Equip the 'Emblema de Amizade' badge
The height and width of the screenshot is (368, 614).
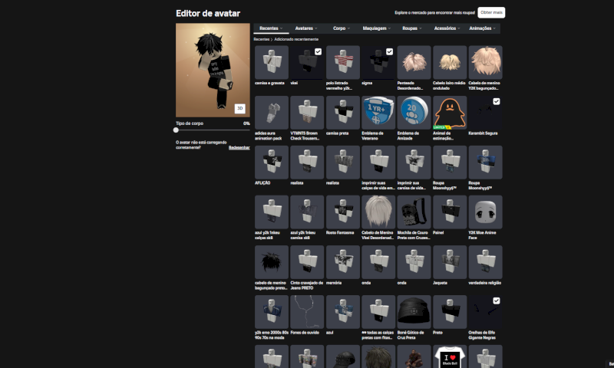click(x=414, y=113)
